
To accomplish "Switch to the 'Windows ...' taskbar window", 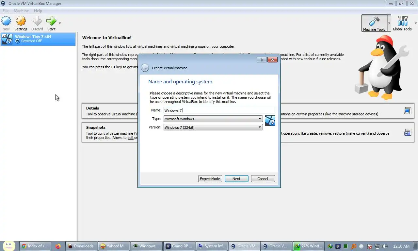I will point(146,246).
